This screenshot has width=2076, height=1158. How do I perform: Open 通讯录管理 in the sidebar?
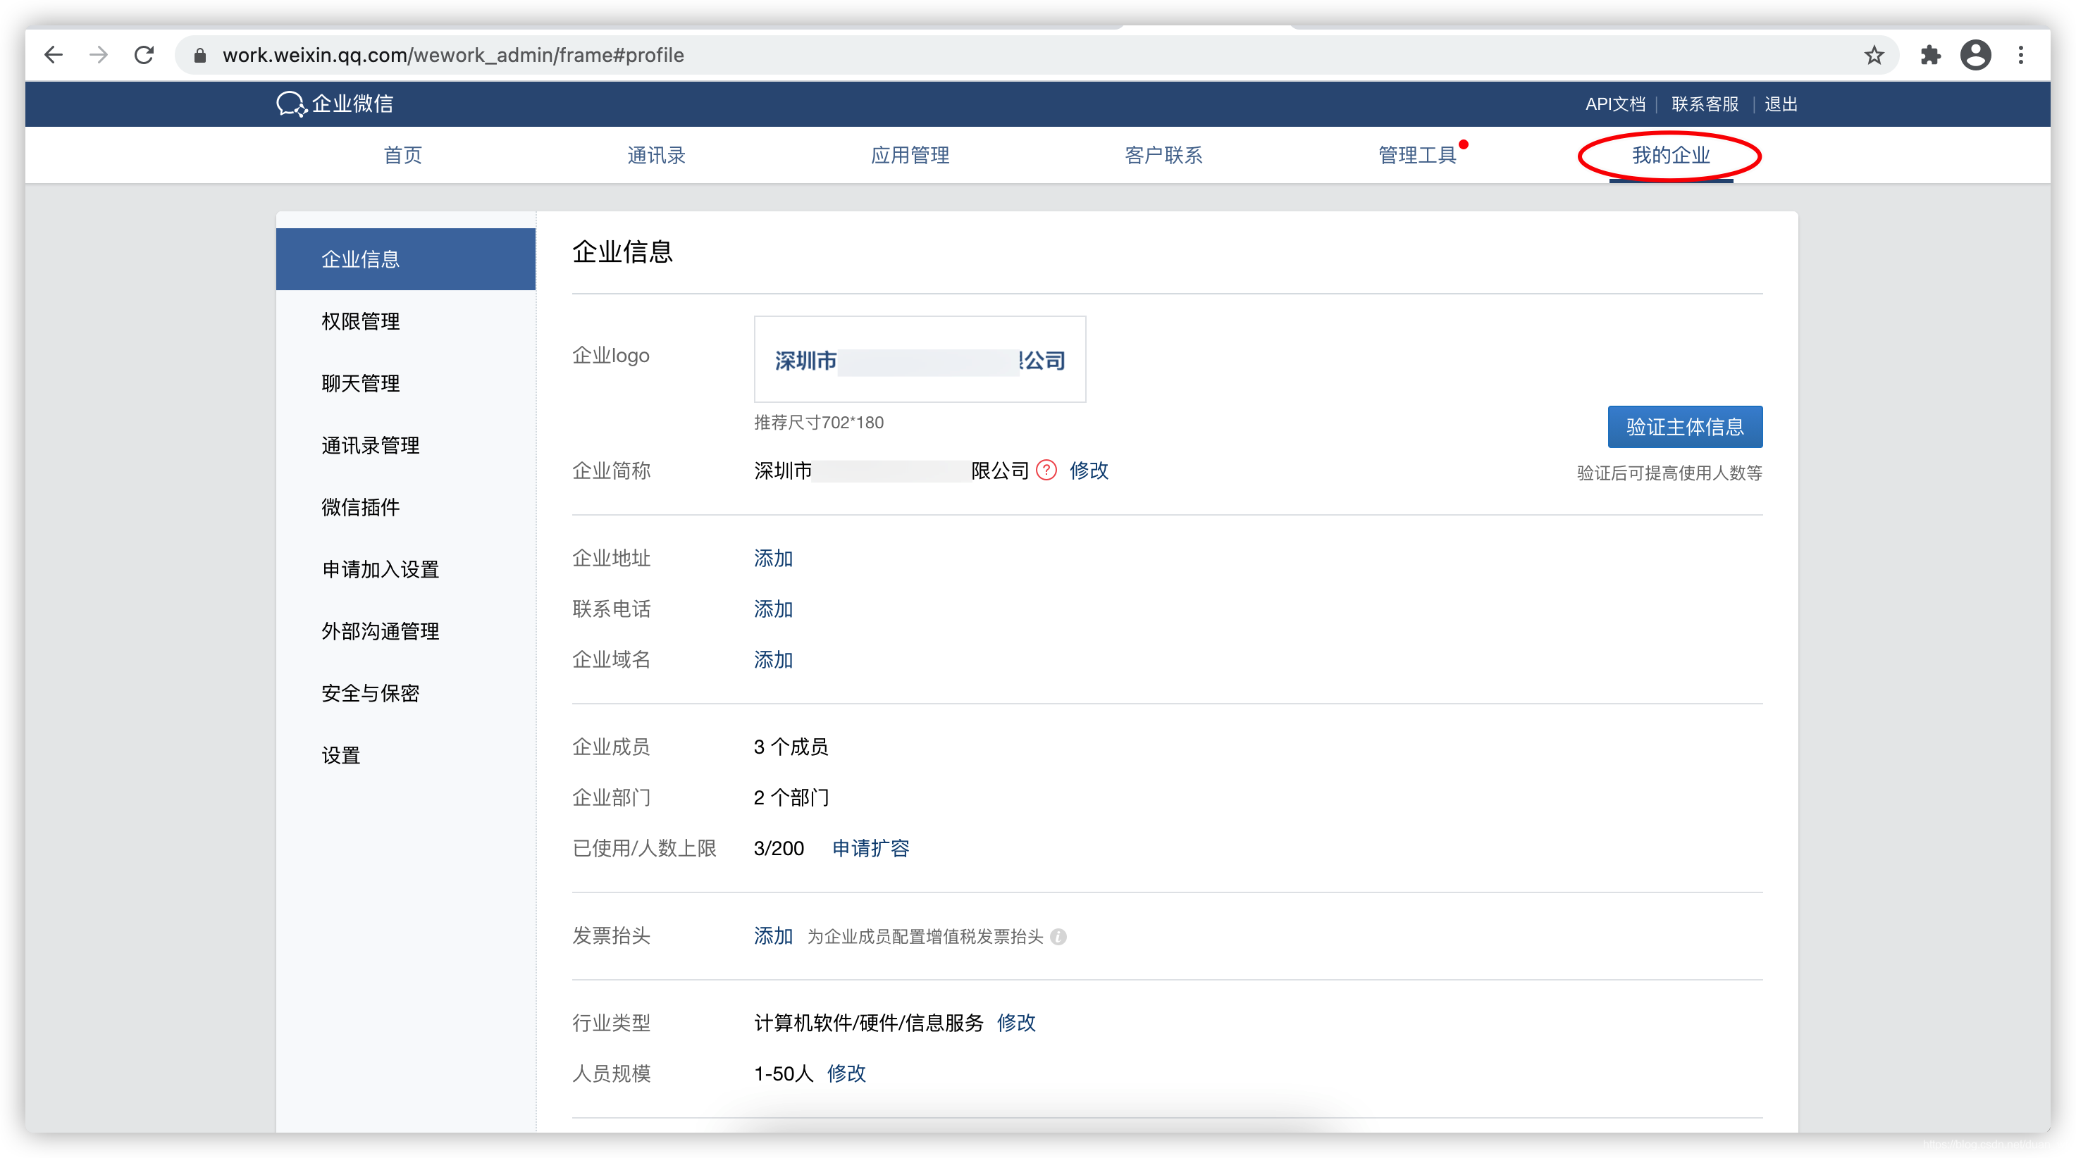click(405, 445)
